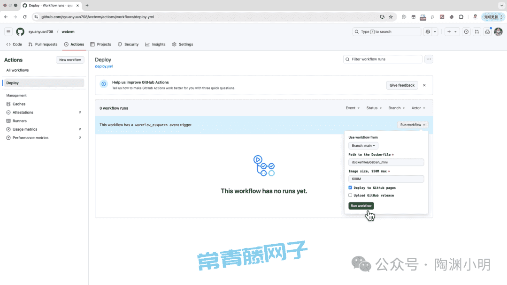Open the Event filter dropdown
Image resolution: width=507 pixels, height=285 pixels.
coord(353,108)
